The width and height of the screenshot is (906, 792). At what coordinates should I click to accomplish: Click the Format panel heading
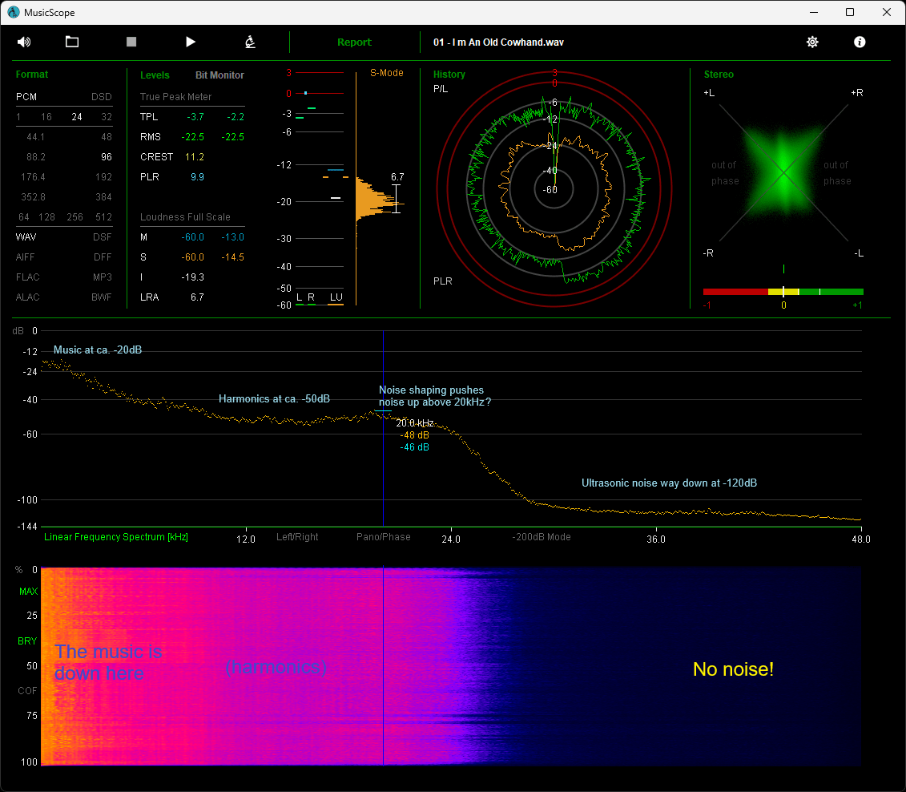pos(32,75)
